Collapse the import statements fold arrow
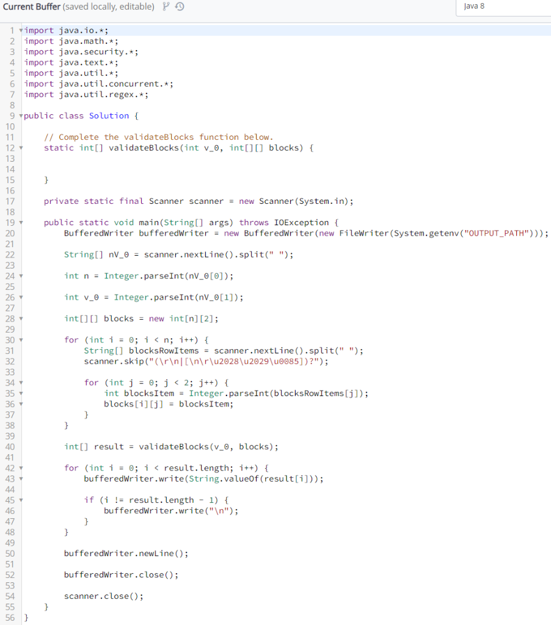Image resolution: width=551 pixels, height=625 pixels. click(x=20, y=30)
